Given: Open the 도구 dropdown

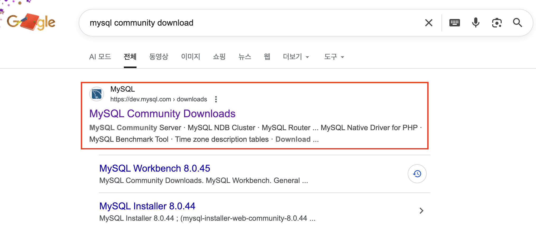Looking at the screenshot, I should pos(334,57).
